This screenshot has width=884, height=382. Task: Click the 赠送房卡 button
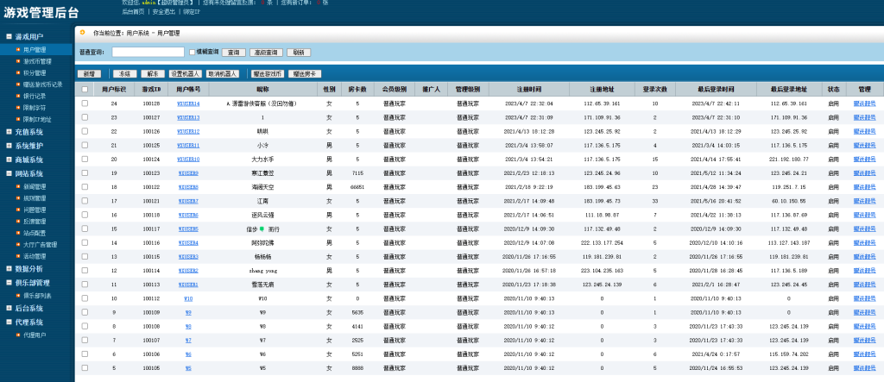[305, 74]
